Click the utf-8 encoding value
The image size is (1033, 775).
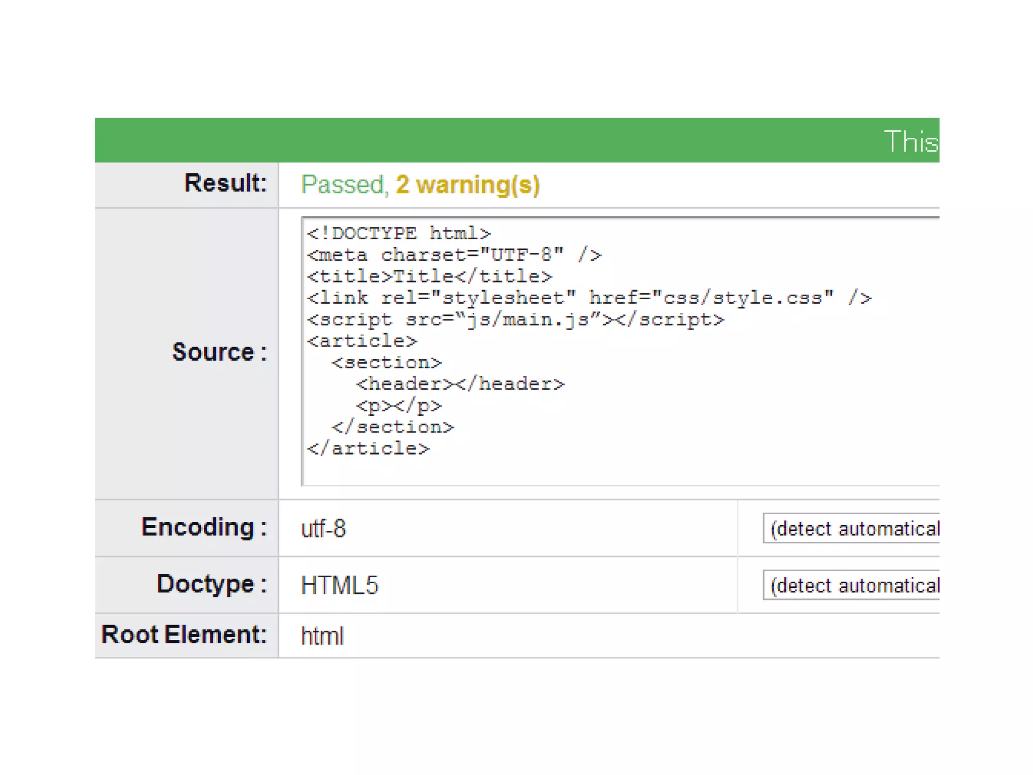point(323,529)
